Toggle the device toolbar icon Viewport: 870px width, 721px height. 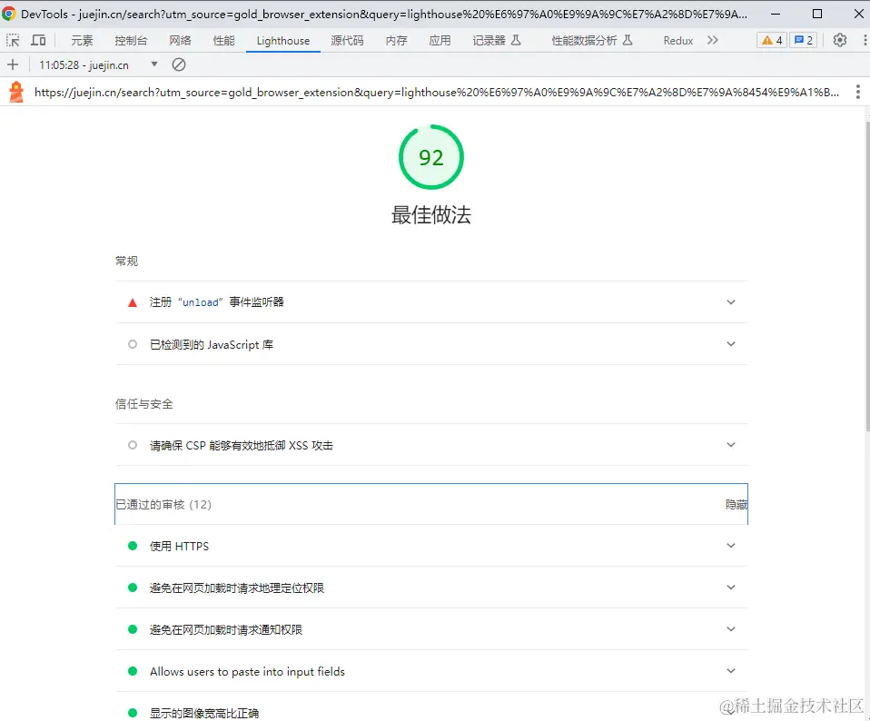click(38, 40)
